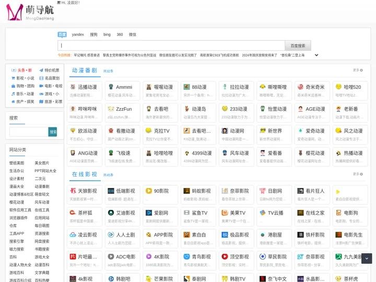The height and width of the screenshot is (282, 376).
Task: Switch search engine to bing
Action: 107,34
